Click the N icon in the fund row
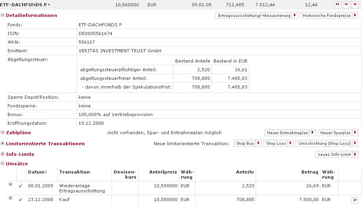This screenshot has height=205, width=363. (x=337, y=4)
